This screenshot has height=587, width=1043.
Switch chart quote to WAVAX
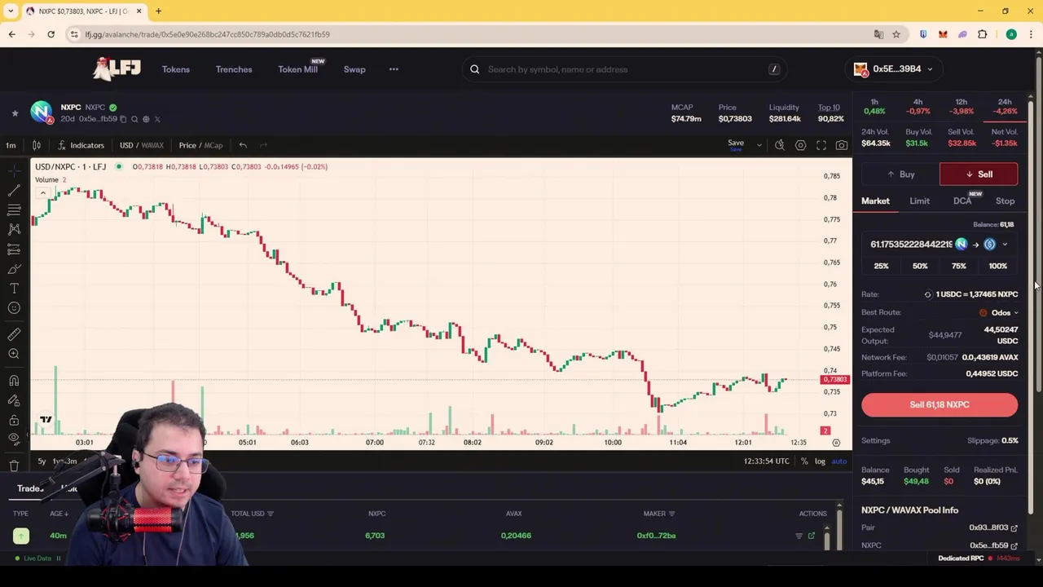pos(151,145)
